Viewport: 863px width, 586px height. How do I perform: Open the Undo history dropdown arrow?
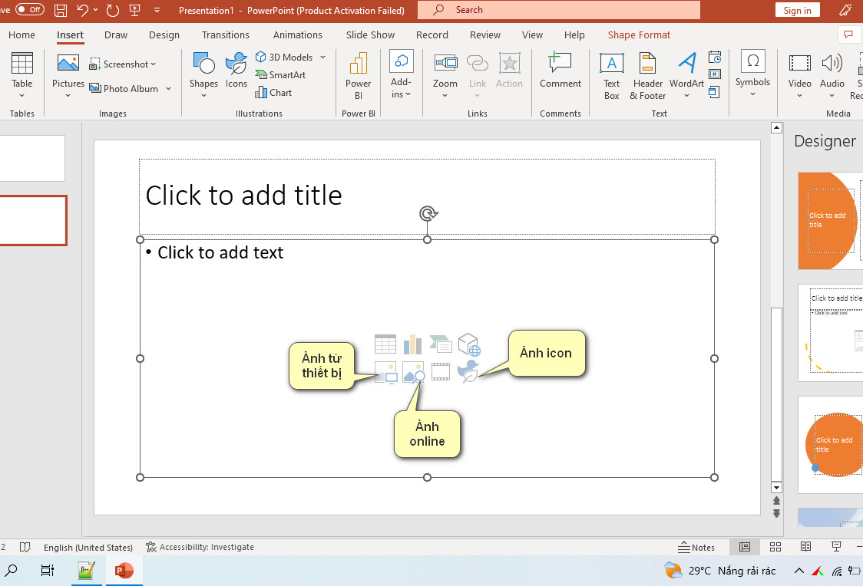[x=96, y=9]
